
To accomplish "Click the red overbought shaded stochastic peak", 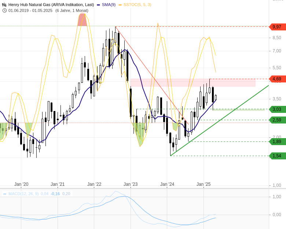I will [82, 20].
